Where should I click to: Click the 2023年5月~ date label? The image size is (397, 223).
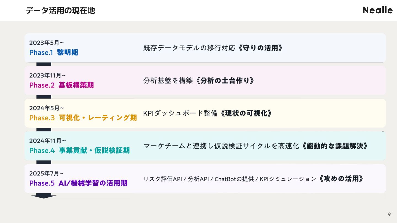pyautogui.click(x=47, y=43)
